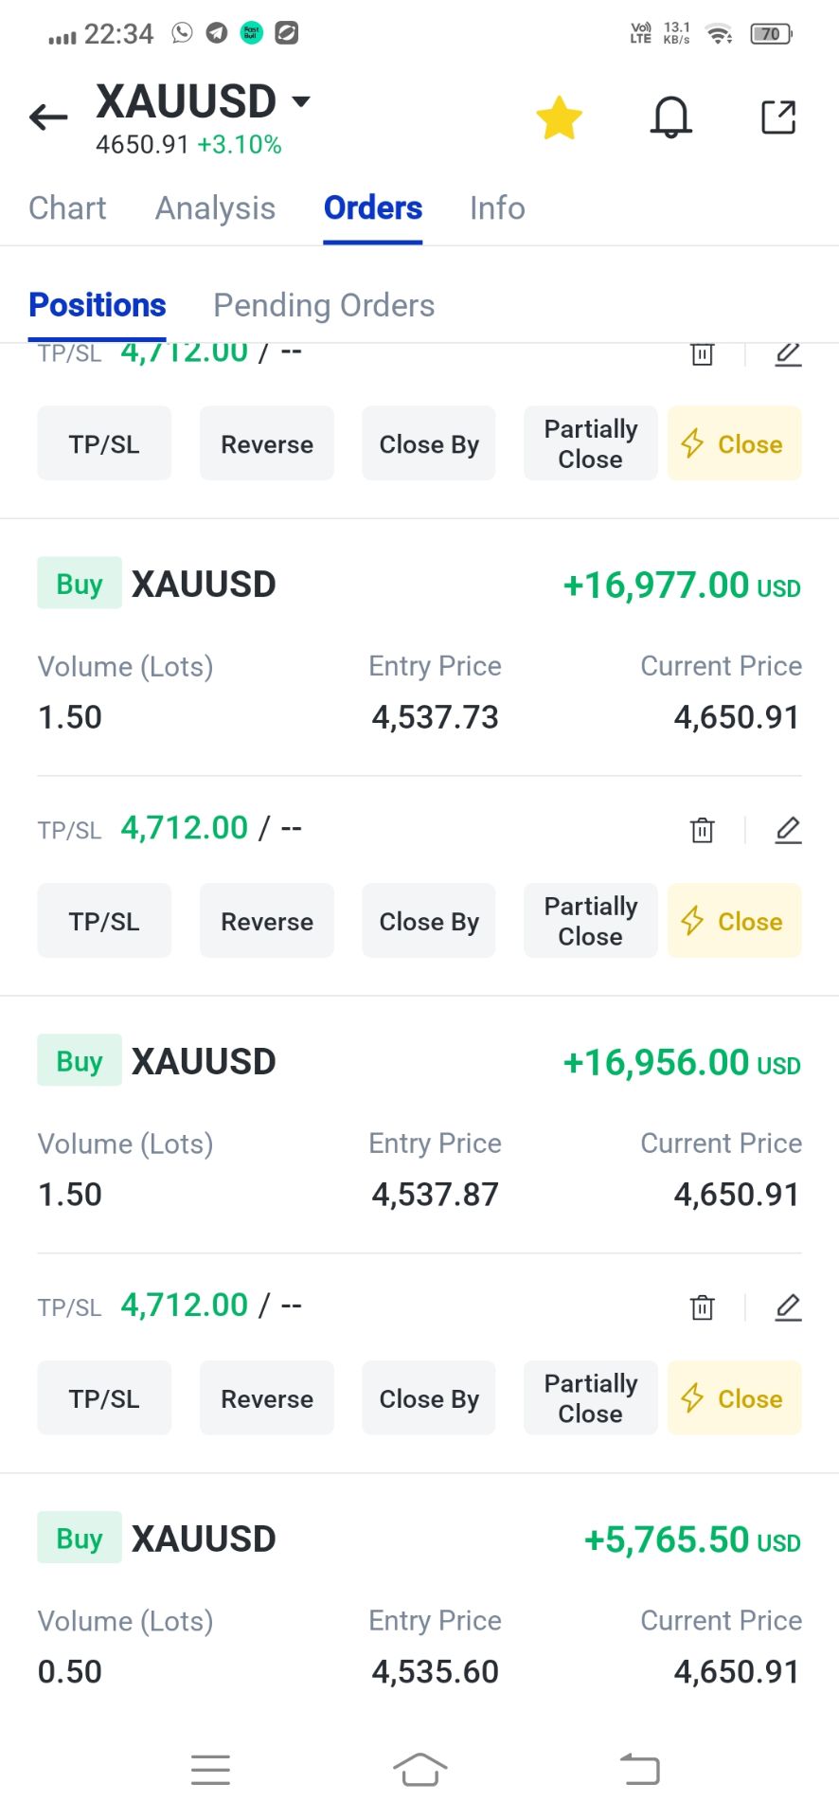
Task: Open the Analysis tab
Action: coord(215,208)
